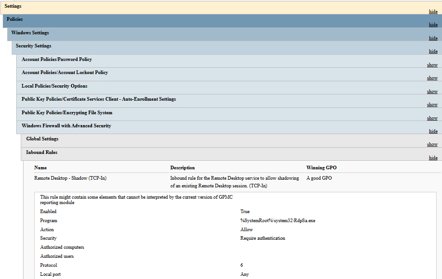The image size is (442, 279).
Task: Click the 'Require authentication' security value
Action: pos(263,238)
